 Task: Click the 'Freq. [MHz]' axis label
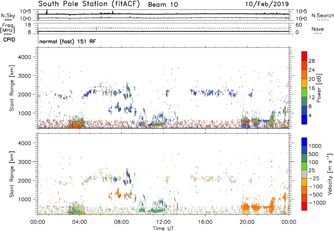click(8, 28)
